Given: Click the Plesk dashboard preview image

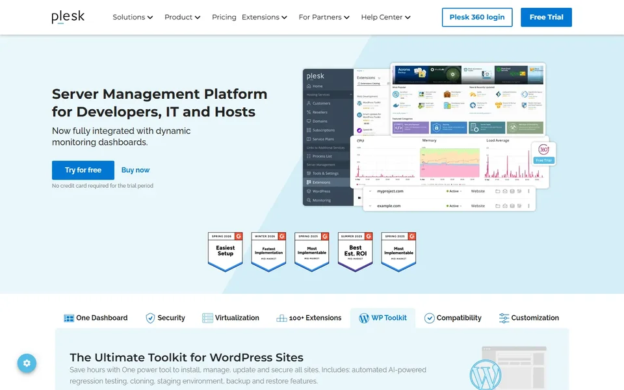Looking at the screenshot, I should [429, 137].
